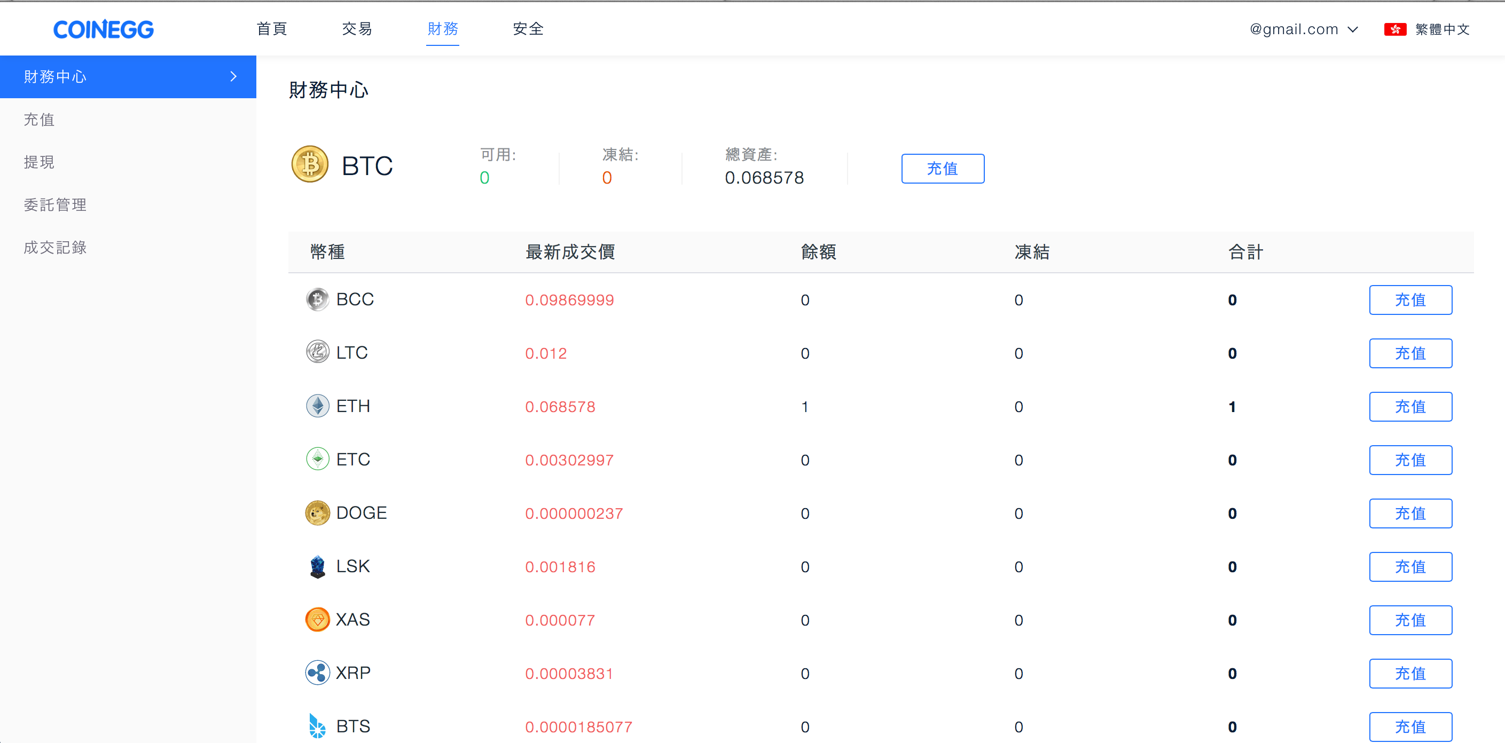The width and height of the screenshot is (1505, 743).
Task: Click the XRP price 0.00003831
Action: 569,674
